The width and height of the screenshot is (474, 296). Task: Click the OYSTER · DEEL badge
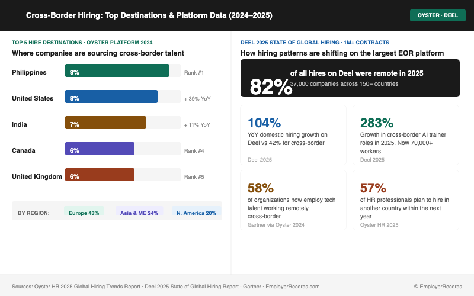(437, 15)
